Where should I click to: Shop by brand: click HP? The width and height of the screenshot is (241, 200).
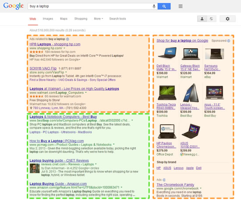(159, 168)
